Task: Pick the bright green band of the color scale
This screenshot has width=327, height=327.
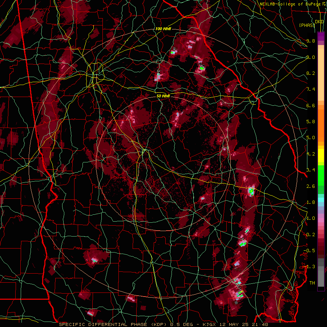Action: 321,175
